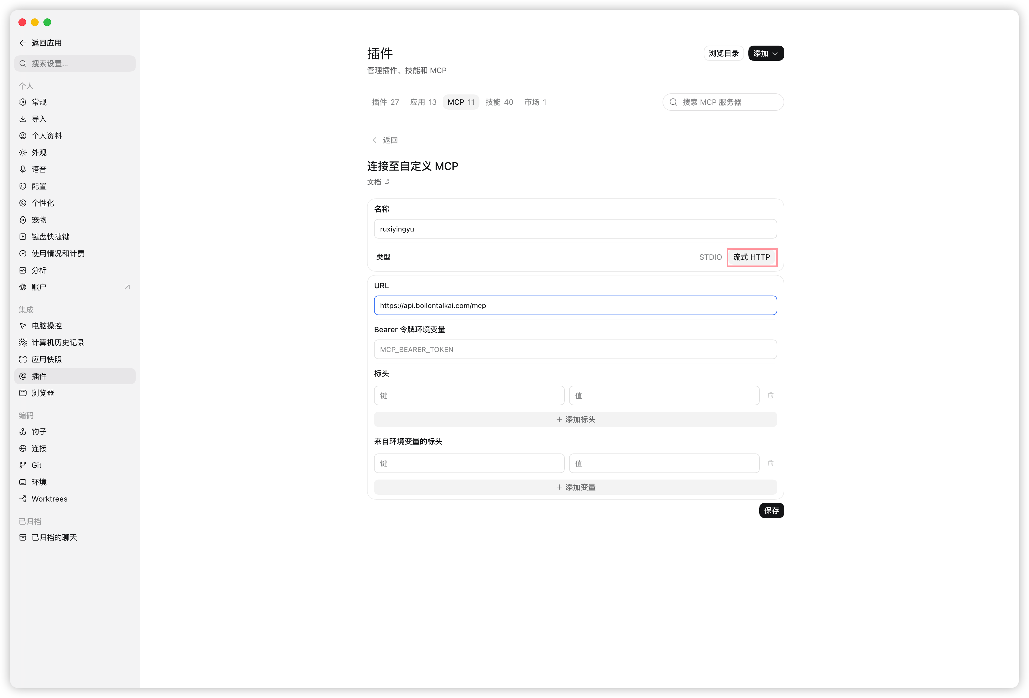
Task: Click the URL input field
Action: pyautogui.click(x=575, y=305)
